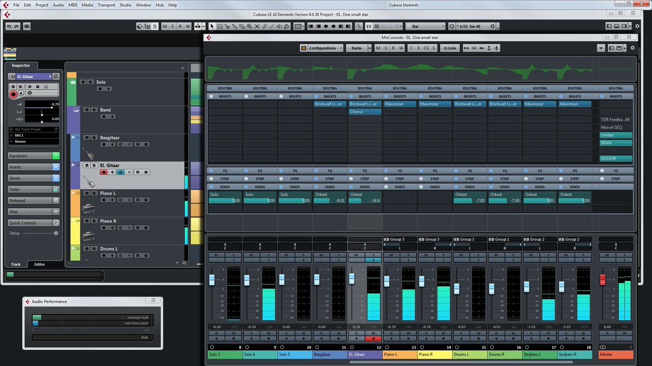This screenshot has height=366, width=652.
Task: Toggle record enable on El. Gitaar in track list
Action: pyautogui.click(x=104, y=172)
